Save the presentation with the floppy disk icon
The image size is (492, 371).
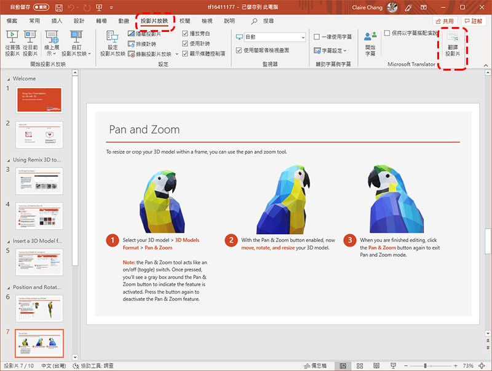click(x=58, y=7)
